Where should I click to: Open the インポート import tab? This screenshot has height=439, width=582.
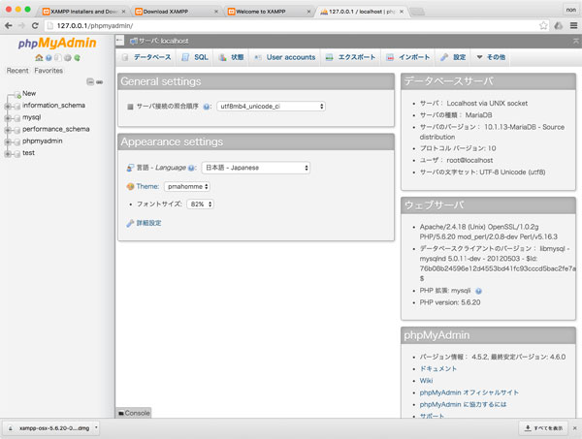(408, 57)
